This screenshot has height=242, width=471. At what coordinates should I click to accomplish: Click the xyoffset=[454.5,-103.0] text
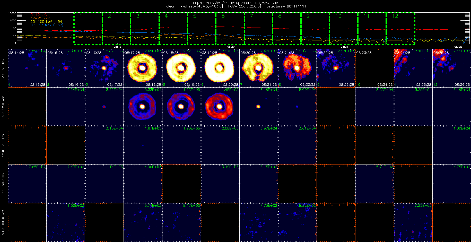pyautogui.click(x=202, y=6)
